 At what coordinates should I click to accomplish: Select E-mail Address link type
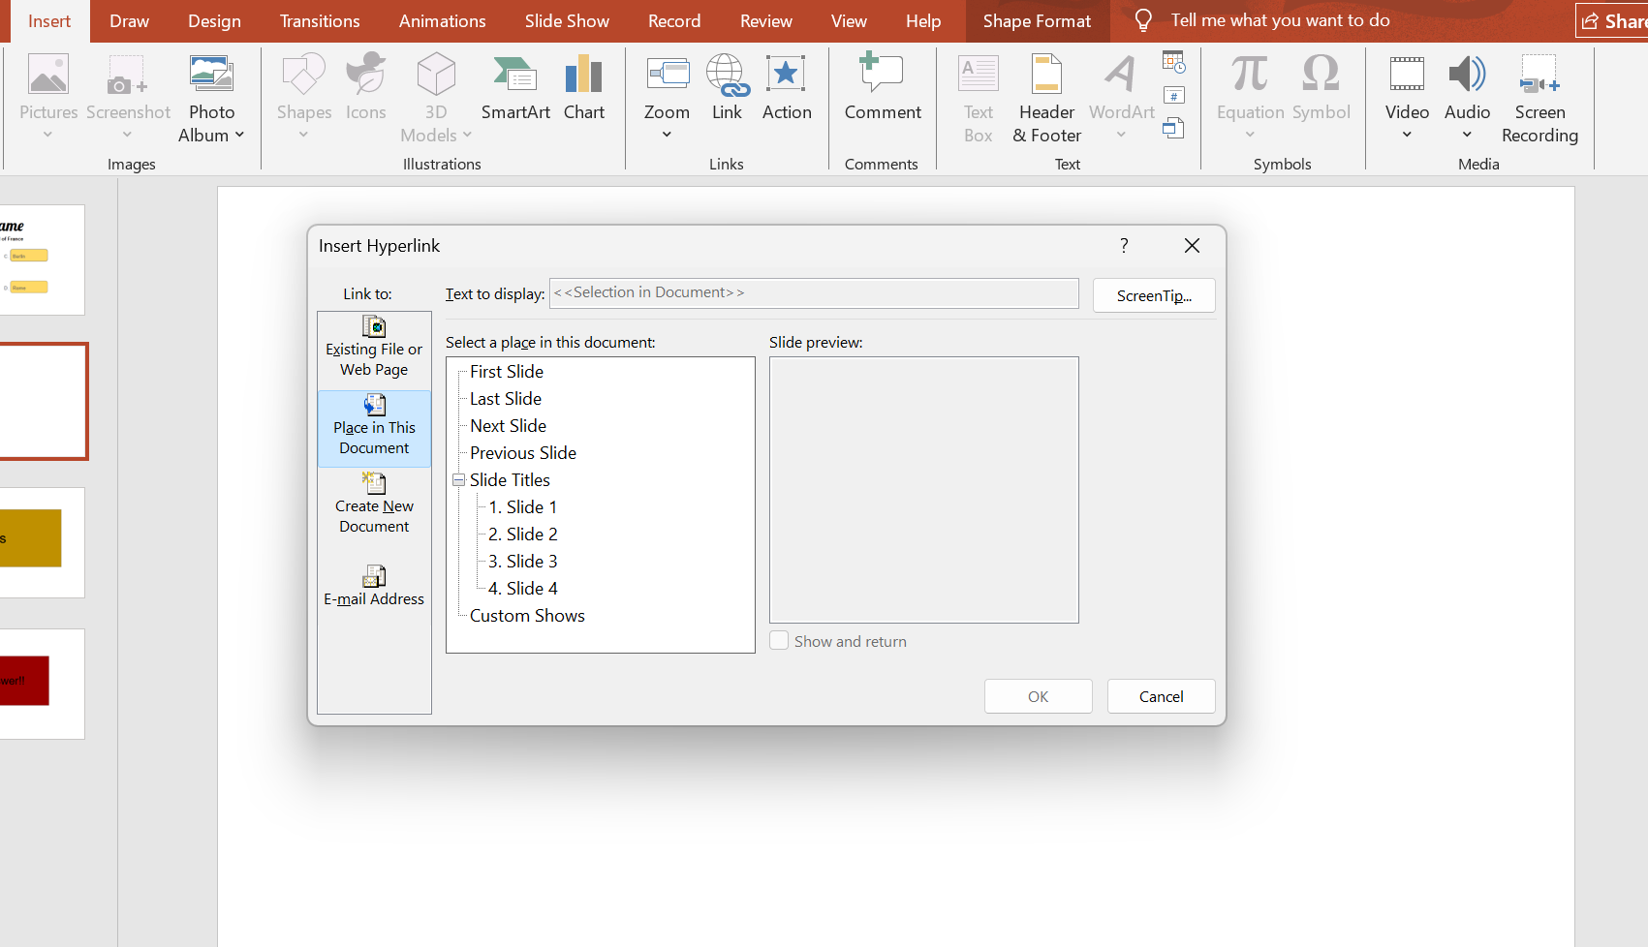374,586
